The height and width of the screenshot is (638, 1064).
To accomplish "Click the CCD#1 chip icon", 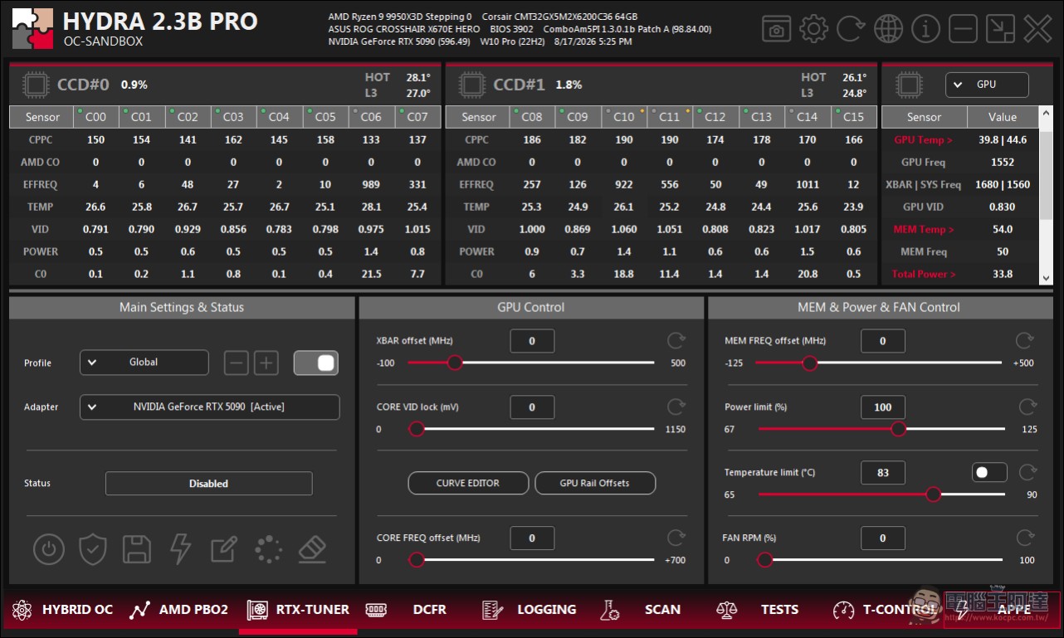I will click(x=471, y=85).
